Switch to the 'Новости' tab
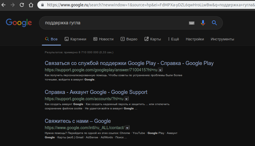Image resolution: width=255 pixels, height=146 pixels. coord(103,39)
